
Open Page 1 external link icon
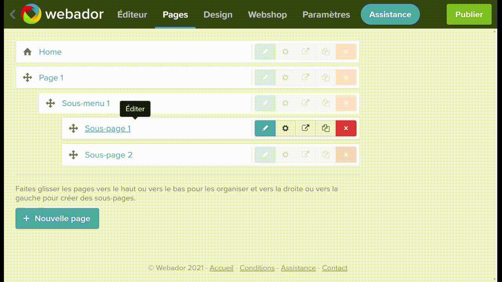coord(306,78)
